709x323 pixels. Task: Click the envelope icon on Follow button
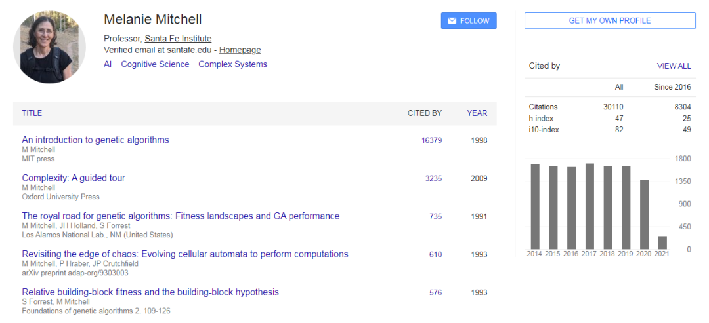(452, 21)
